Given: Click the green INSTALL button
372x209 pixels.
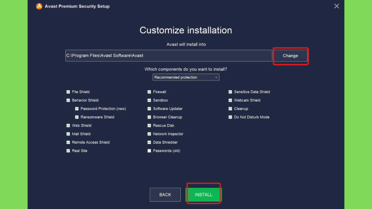Looking at the screenshot, I should point(203,194).
